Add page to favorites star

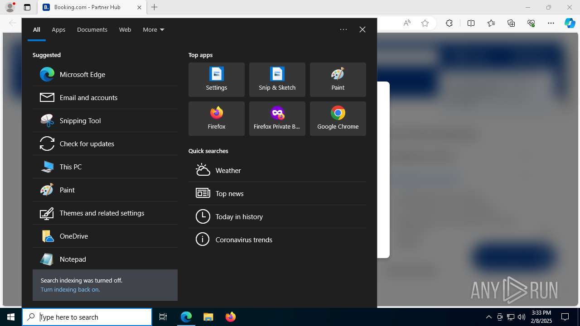click(425, 23)
